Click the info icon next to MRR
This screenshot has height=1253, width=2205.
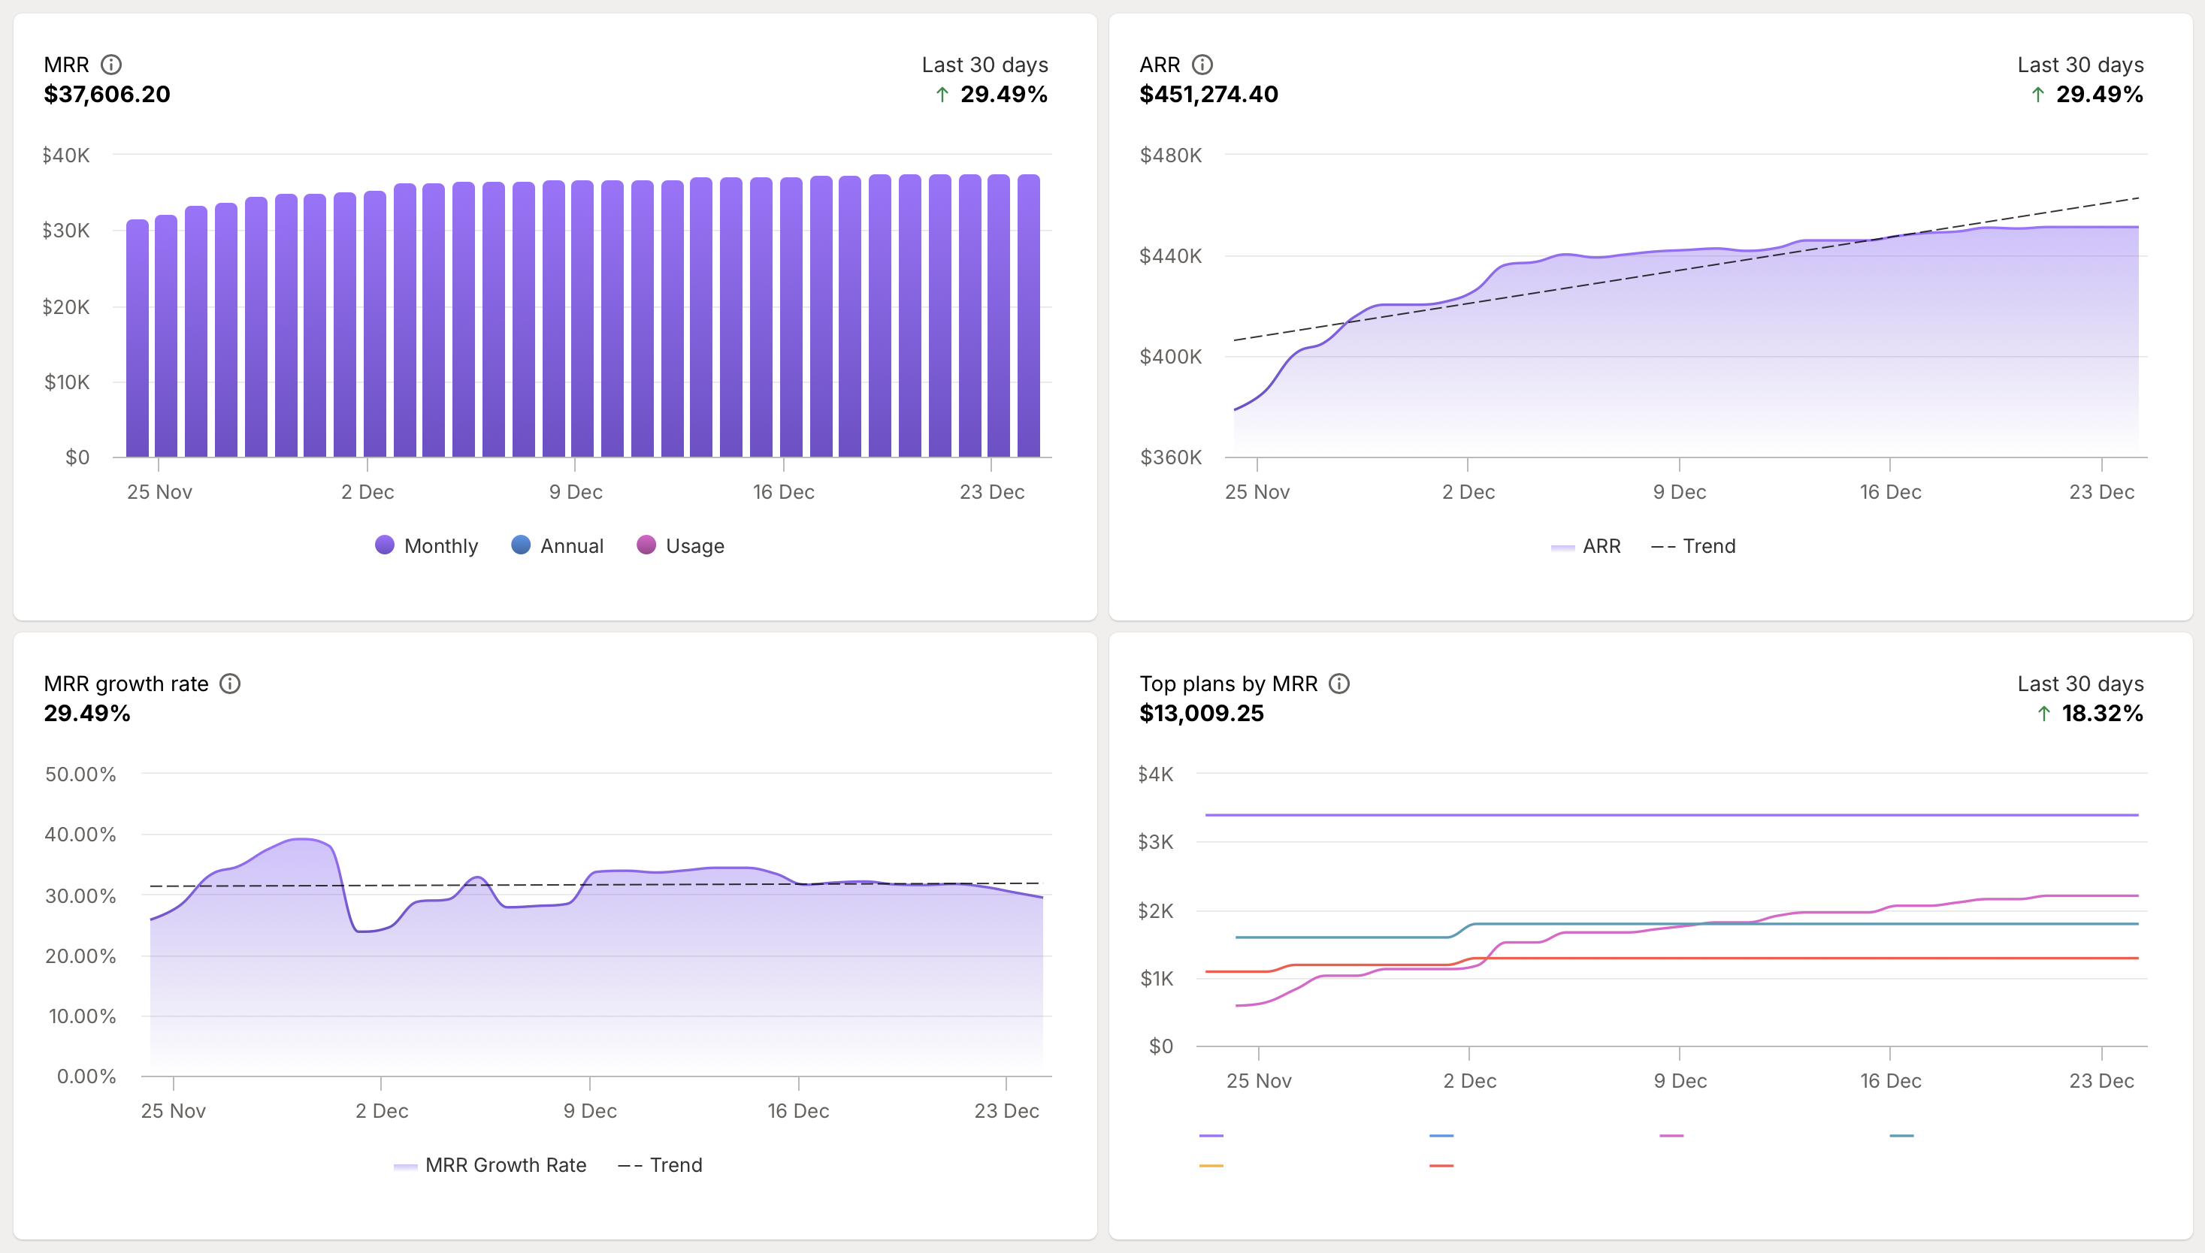click(113, 64)
